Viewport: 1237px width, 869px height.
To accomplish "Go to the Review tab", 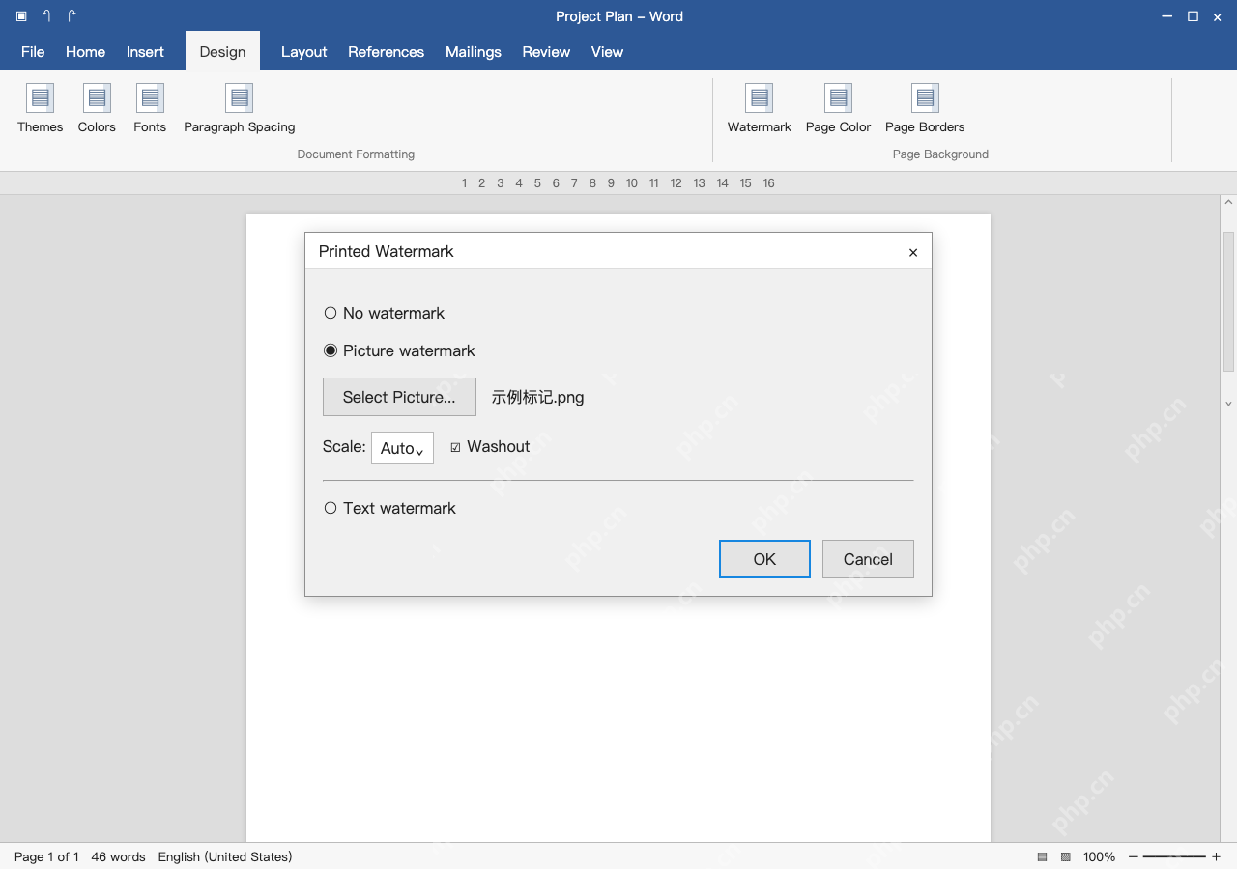I will pyautogui.click(x=546, y=52).
